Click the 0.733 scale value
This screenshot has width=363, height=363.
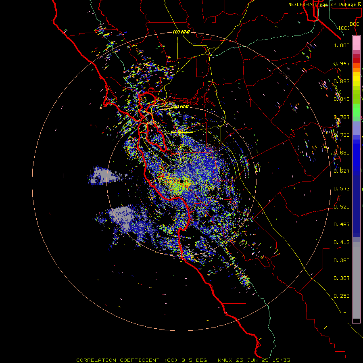coord(342,135)
